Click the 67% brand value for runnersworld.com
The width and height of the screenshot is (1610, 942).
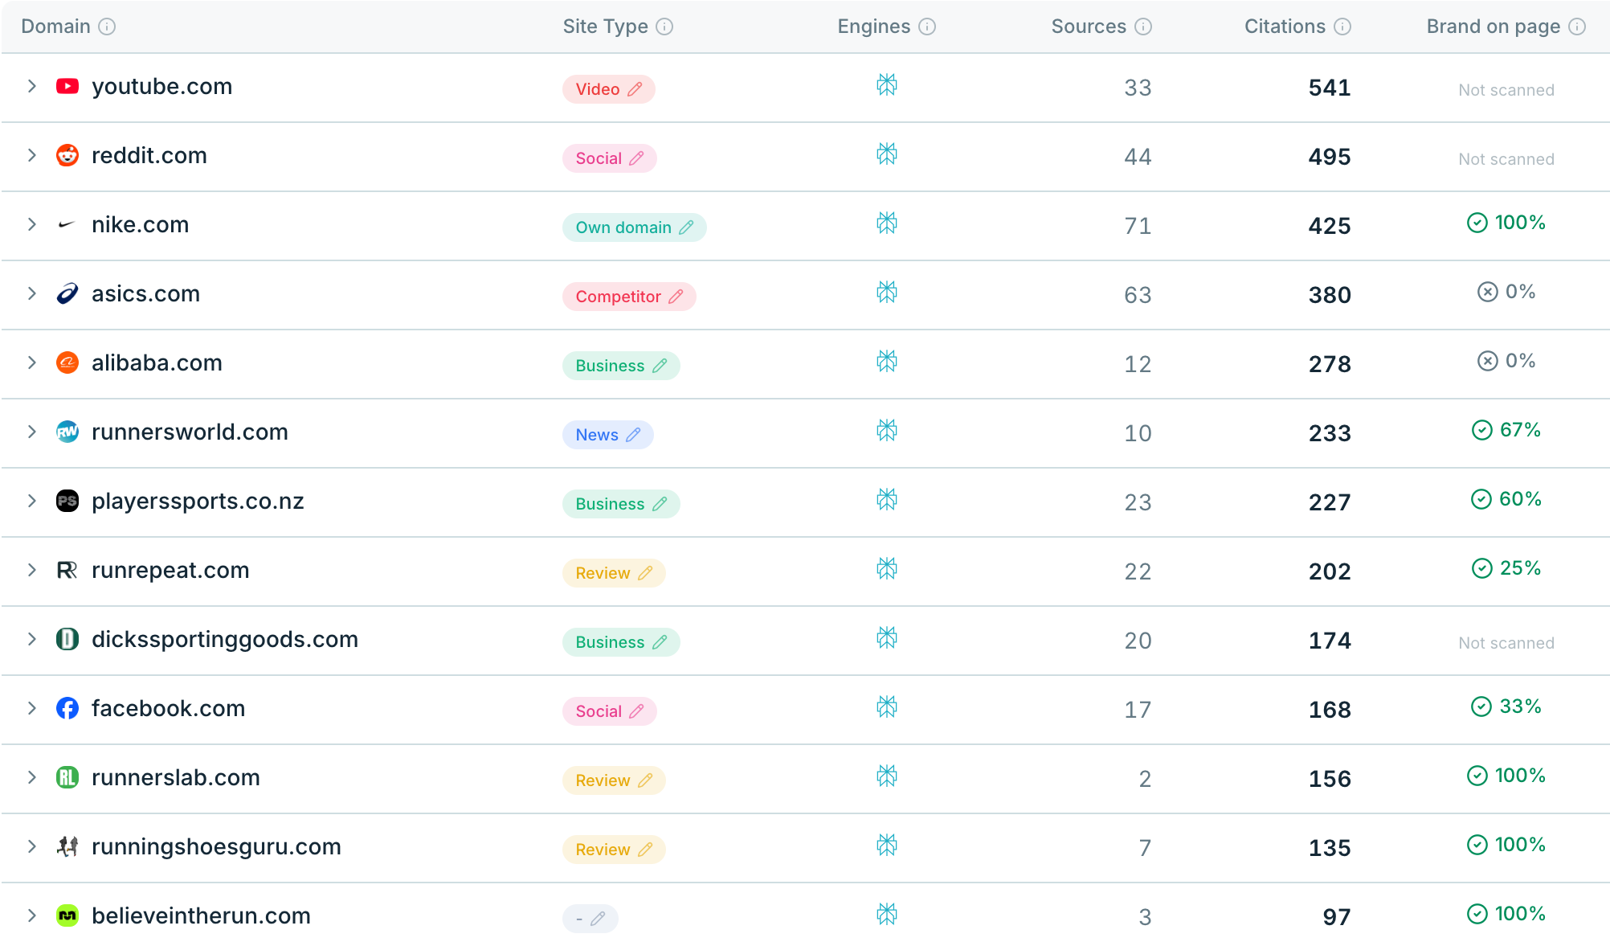click(x=1506, y=430)
